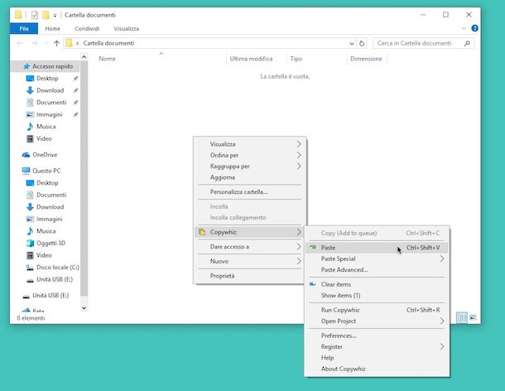Click the Musica note icon under Accesso rapido
The width and height of the screenshot is (505, 391).
click(30, 127)
